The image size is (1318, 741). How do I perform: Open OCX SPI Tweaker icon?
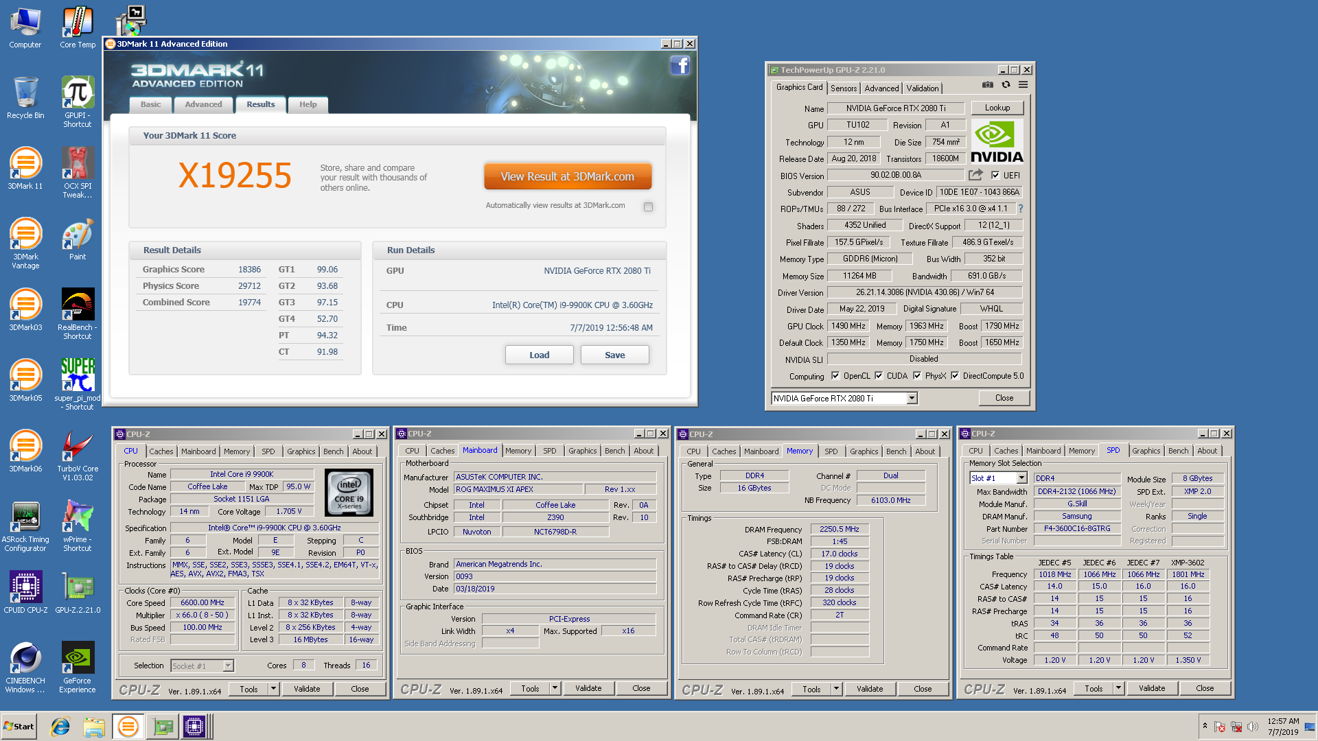coord(78,173)
